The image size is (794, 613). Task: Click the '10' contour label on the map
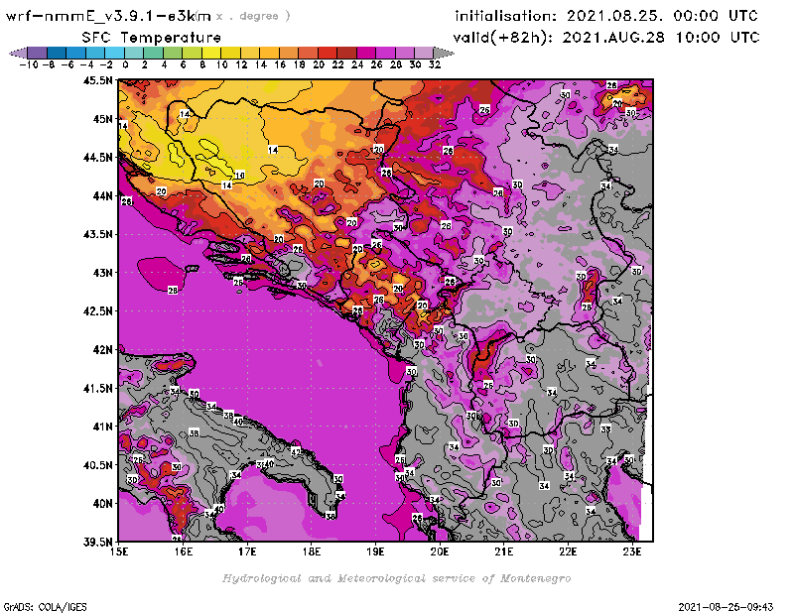point(240,176)
